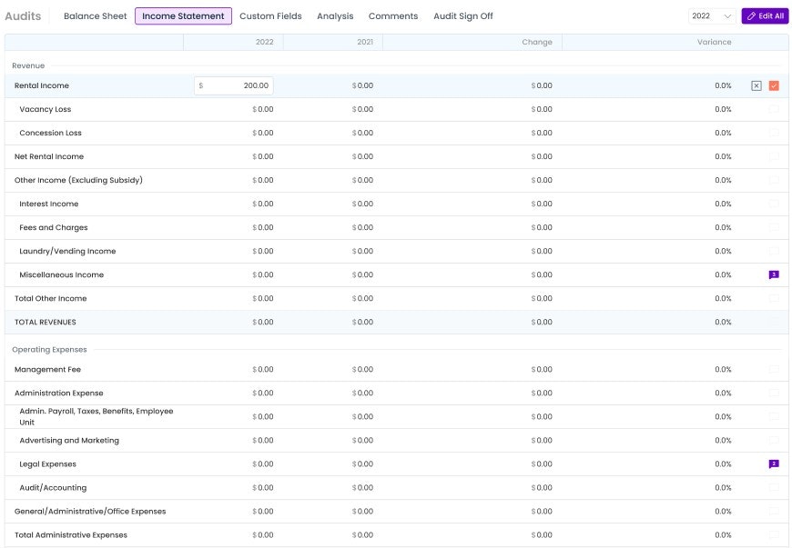Select the Total Other Income label
The width and height of the screenshot is (792, 548).
point(50,298)
